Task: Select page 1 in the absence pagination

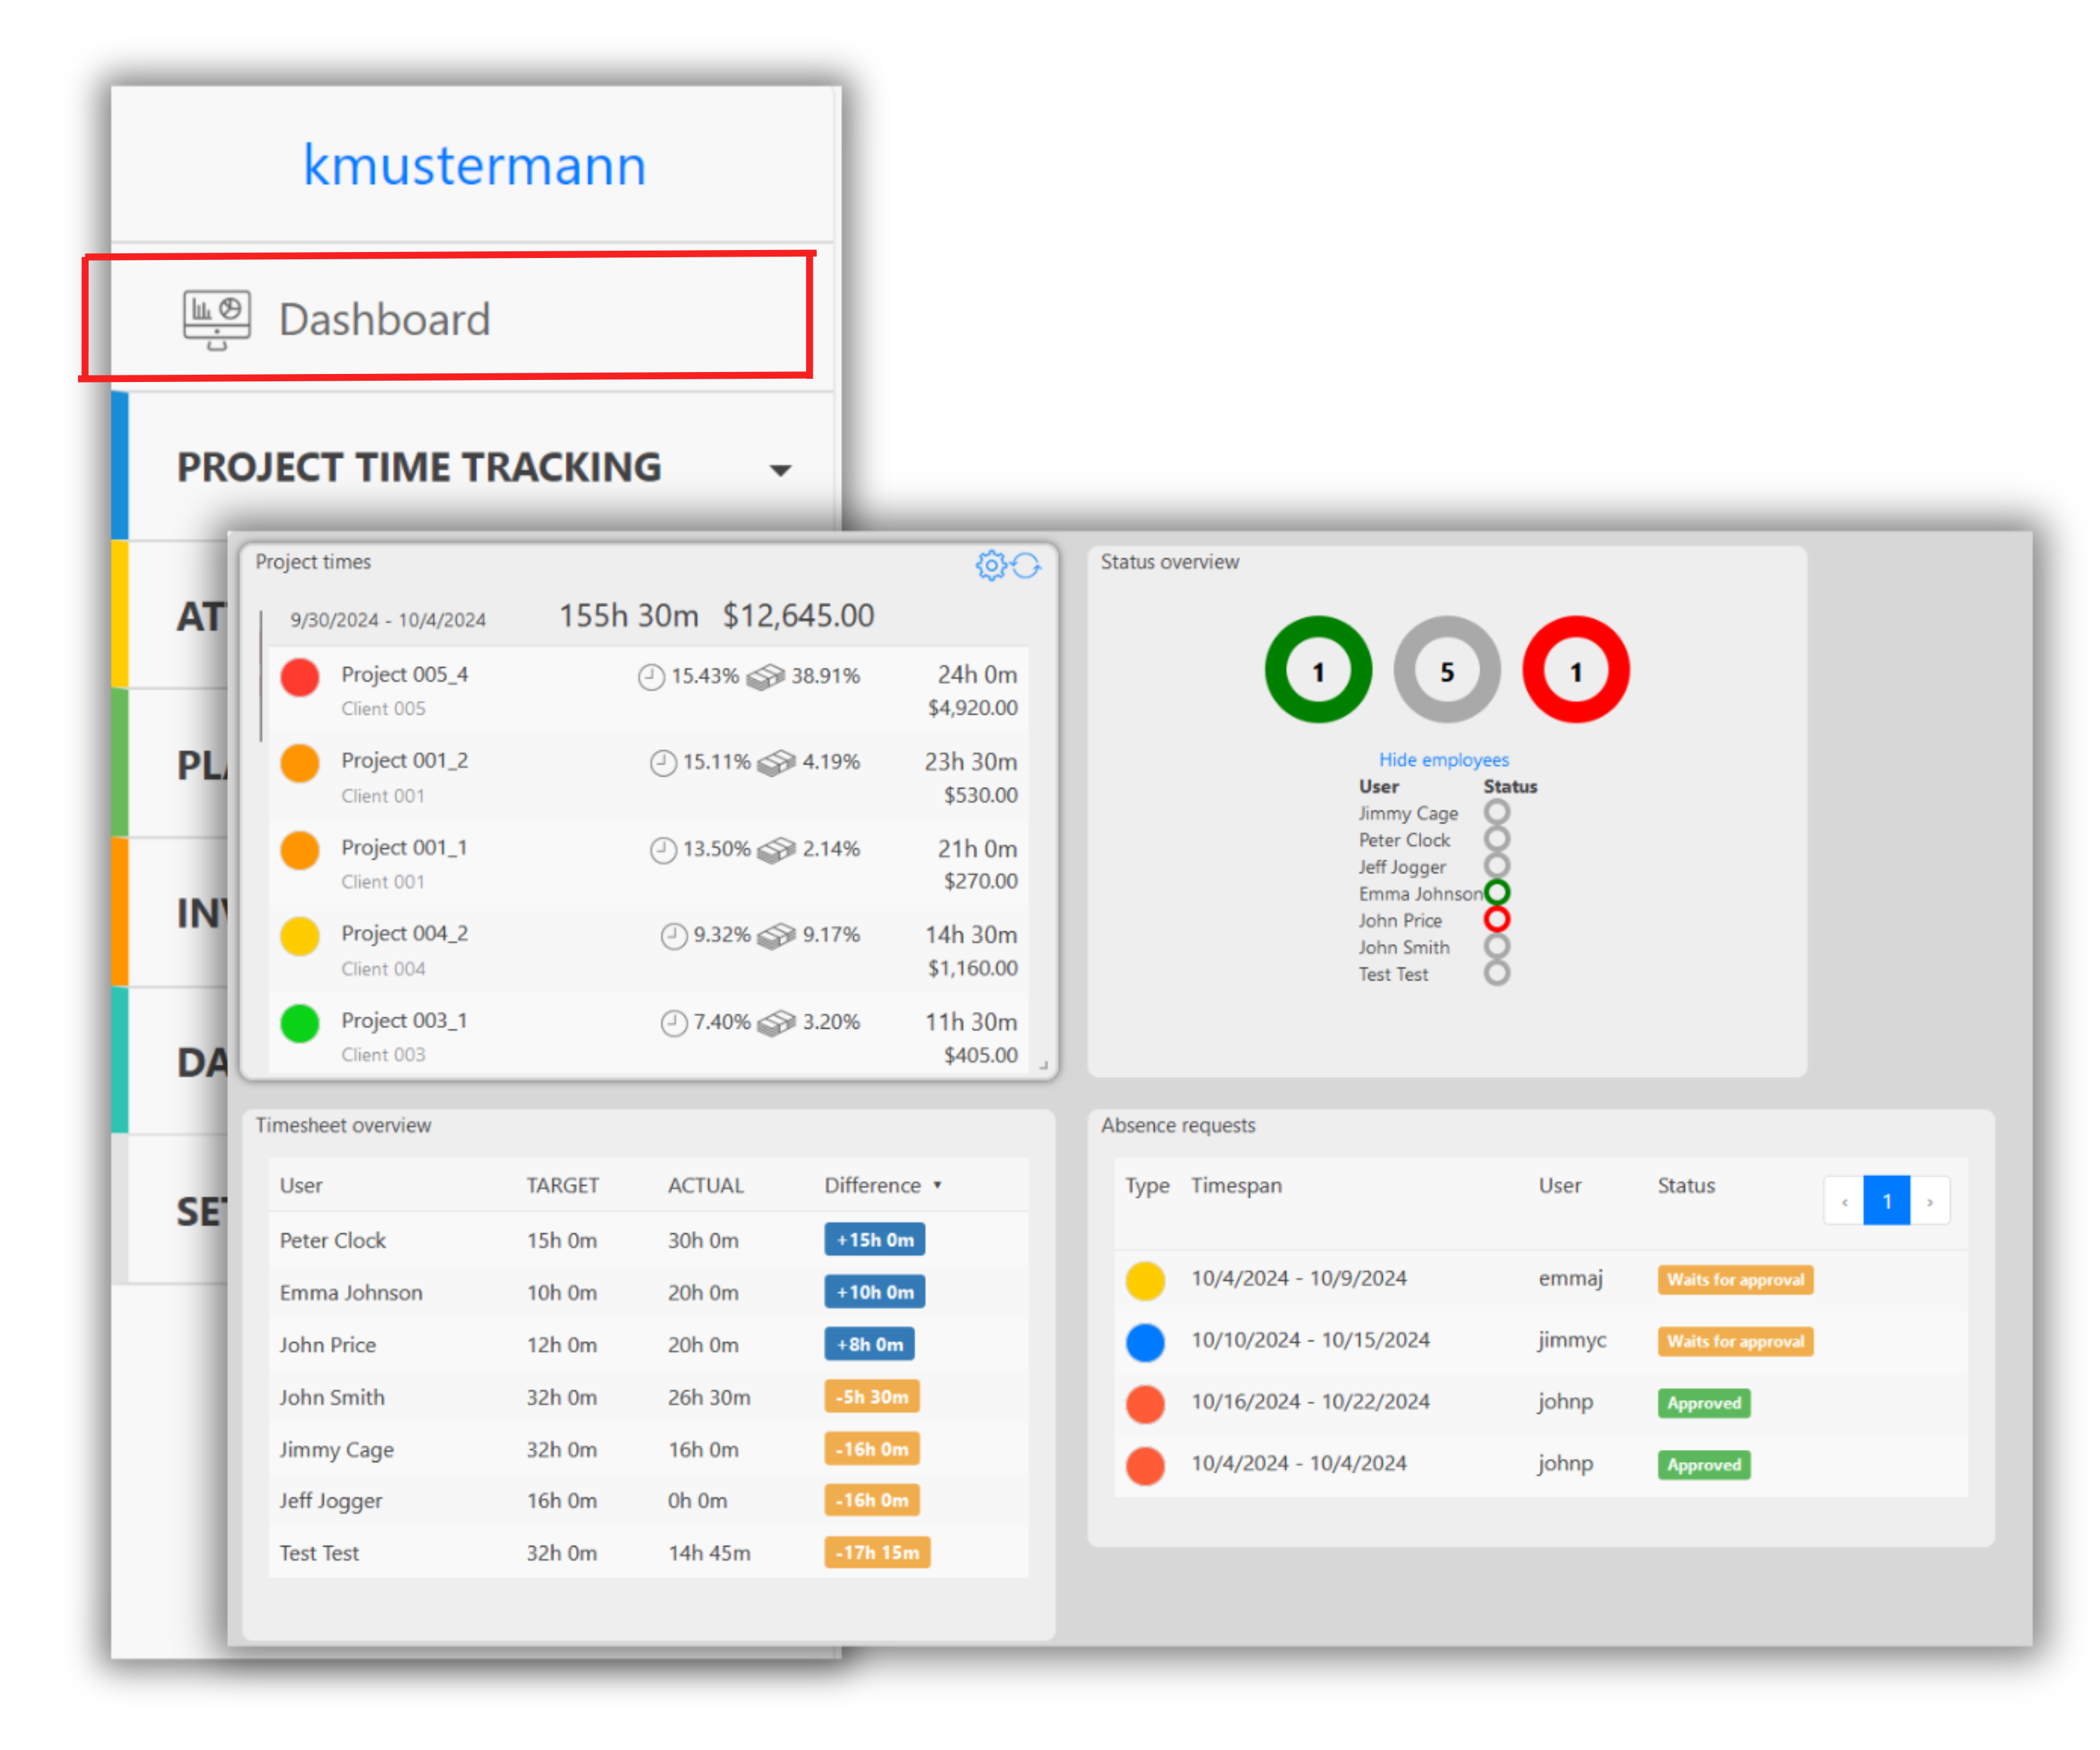Action: click(1886, 1201)
